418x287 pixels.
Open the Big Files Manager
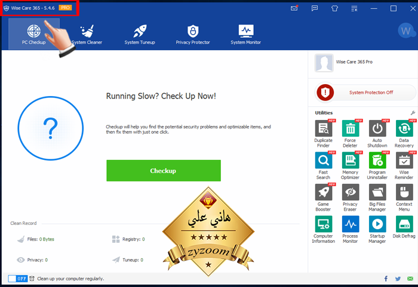click(x=377, y=192)
